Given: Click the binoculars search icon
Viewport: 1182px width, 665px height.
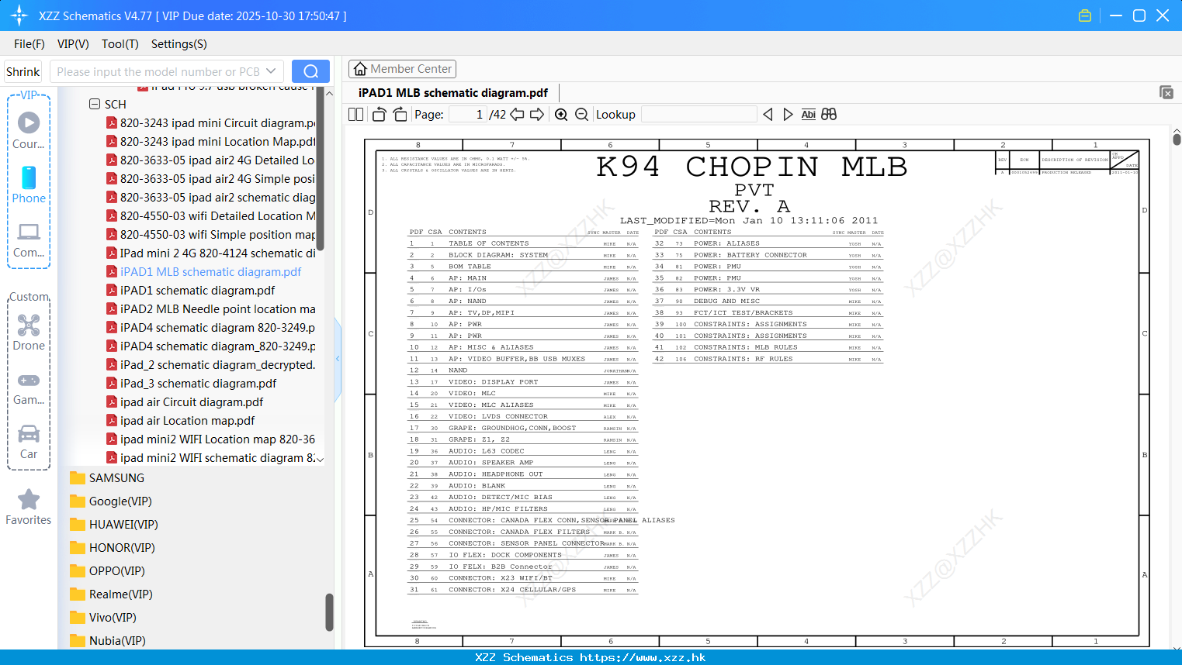Looking at the screenshot, I should [x=829, y=115].
